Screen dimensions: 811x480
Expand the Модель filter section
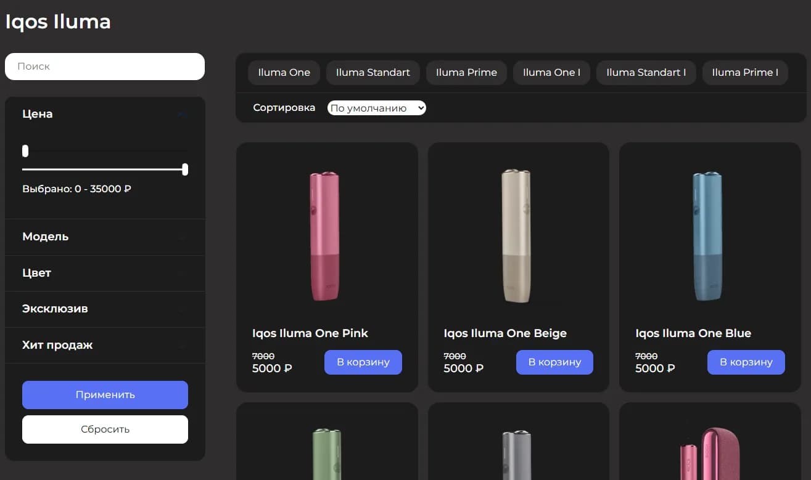181,237
